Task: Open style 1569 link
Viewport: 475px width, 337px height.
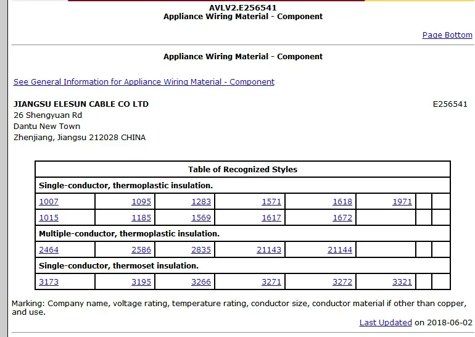Action: [x=201, y=218]
